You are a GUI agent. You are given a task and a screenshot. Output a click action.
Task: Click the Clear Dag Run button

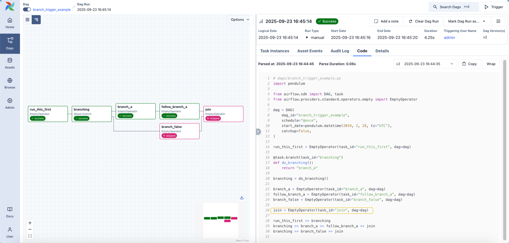click(423, 21)
